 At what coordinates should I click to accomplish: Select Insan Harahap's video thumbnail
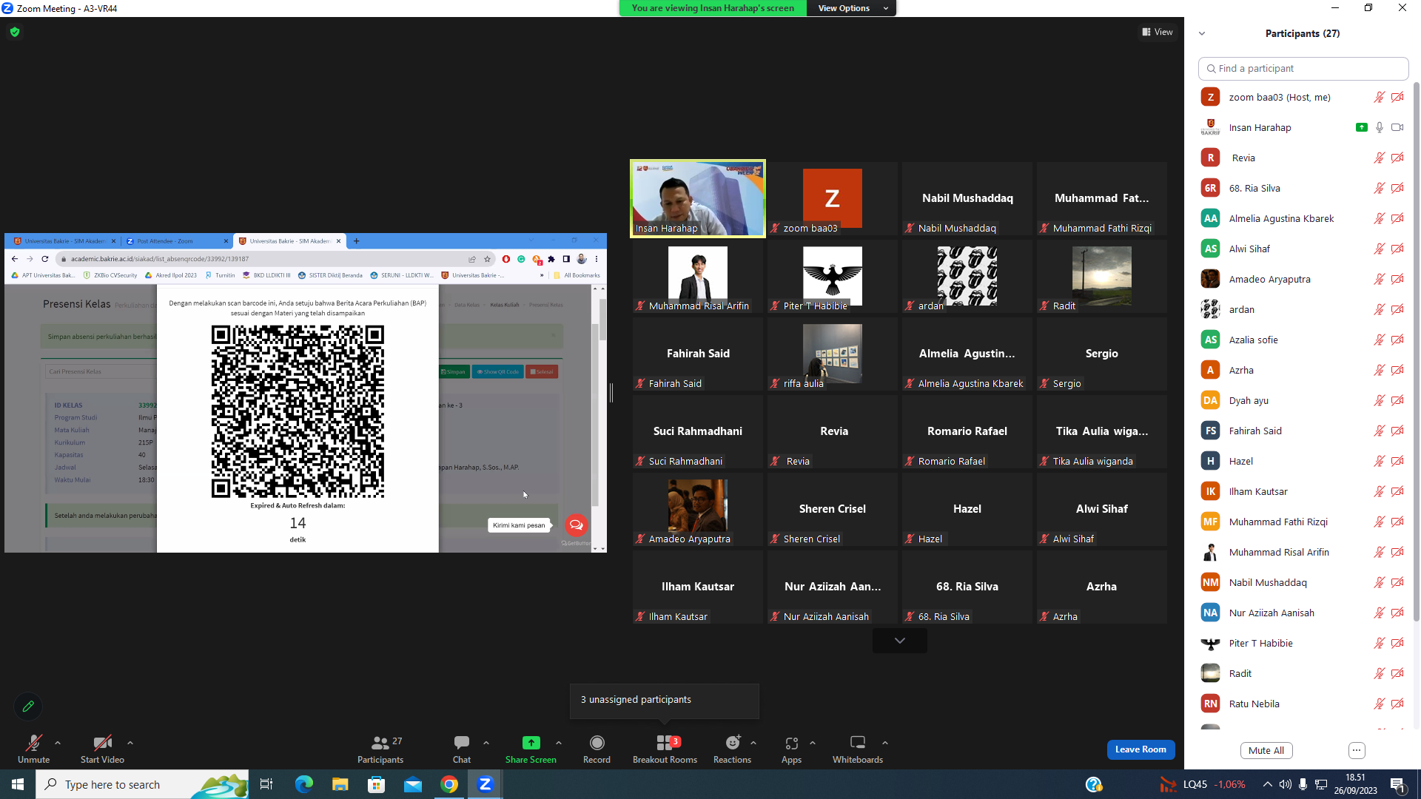click(x=697, y=198)
